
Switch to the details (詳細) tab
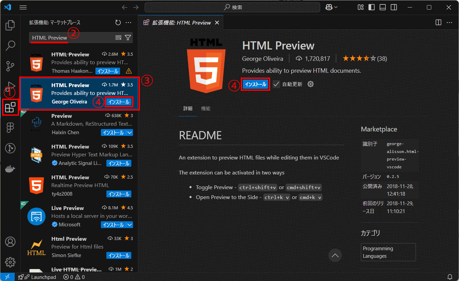pos(188,109)
